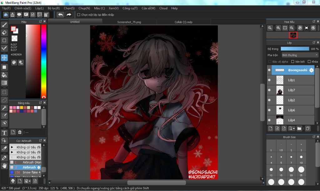Delete the palette color with the trash icon
320x191 pixels.
[x=20, y=132]
